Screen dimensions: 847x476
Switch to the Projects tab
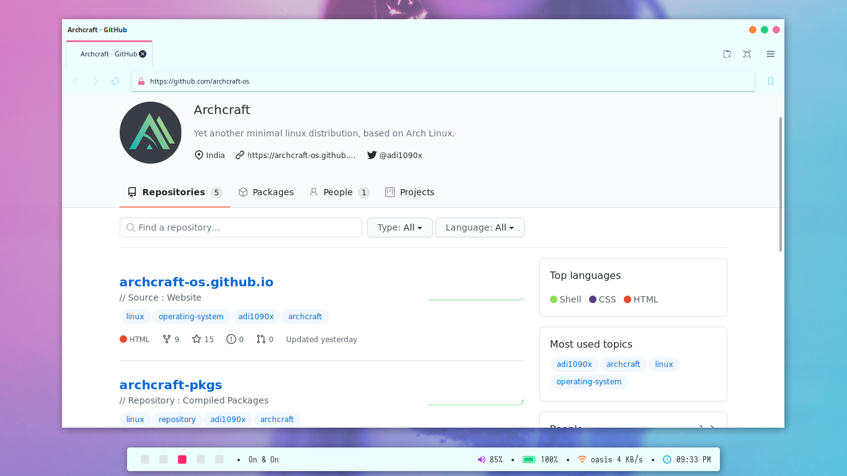(409, 192)
